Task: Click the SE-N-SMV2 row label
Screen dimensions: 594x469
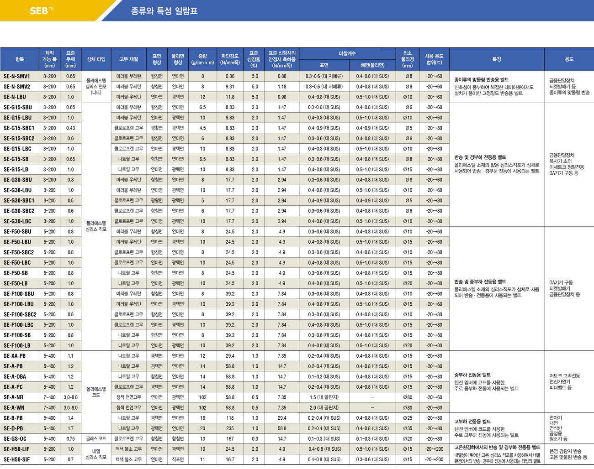Action: (x=17, y=87)
